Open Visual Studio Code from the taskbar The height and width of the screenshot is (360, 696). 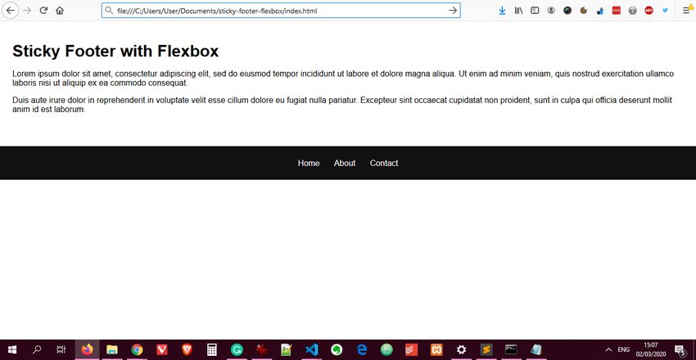click(312, 350)
